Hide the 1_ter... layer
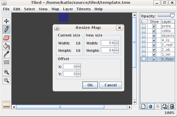This screenshot has width=177, height=117. 154,55
